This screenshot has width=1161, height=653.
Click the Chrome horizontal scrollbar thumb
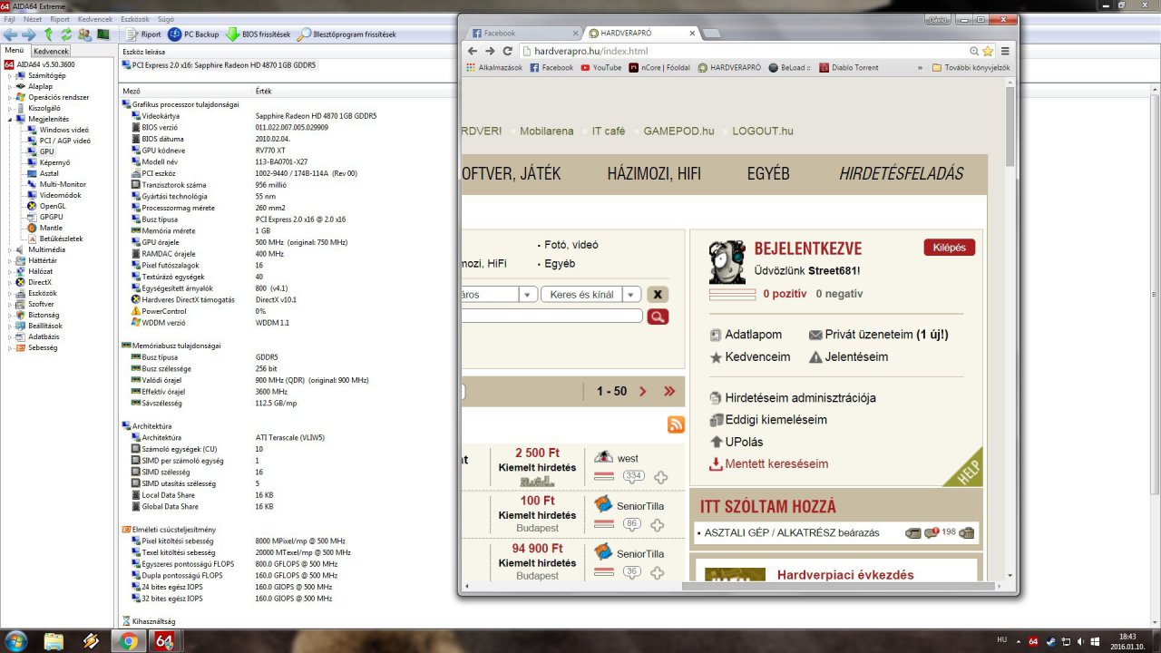point(843,585)
